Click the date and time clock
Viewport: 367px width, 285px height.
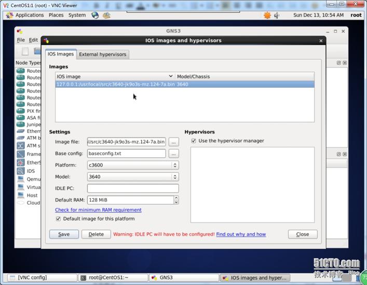pos(319,15)
